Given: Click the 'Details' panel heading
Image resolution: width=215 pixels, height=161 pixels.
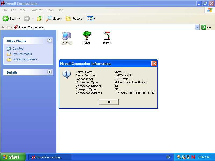Looking at the screenshot, I should [x=12, y=72].
